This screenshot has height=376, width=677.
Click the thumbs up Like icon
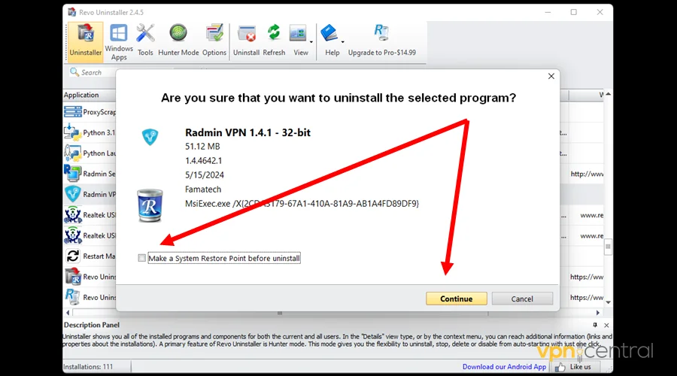click(x=560, y=368)
